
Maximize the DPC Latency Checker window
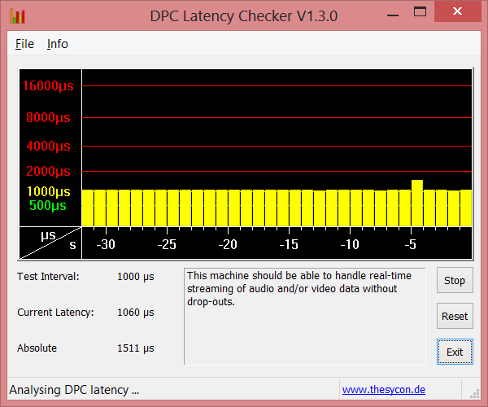pyautogui.click(x=420, y=12)
